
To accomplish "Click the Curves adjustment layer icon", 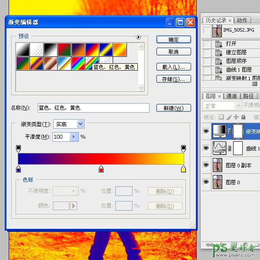I will coord(219,149).
